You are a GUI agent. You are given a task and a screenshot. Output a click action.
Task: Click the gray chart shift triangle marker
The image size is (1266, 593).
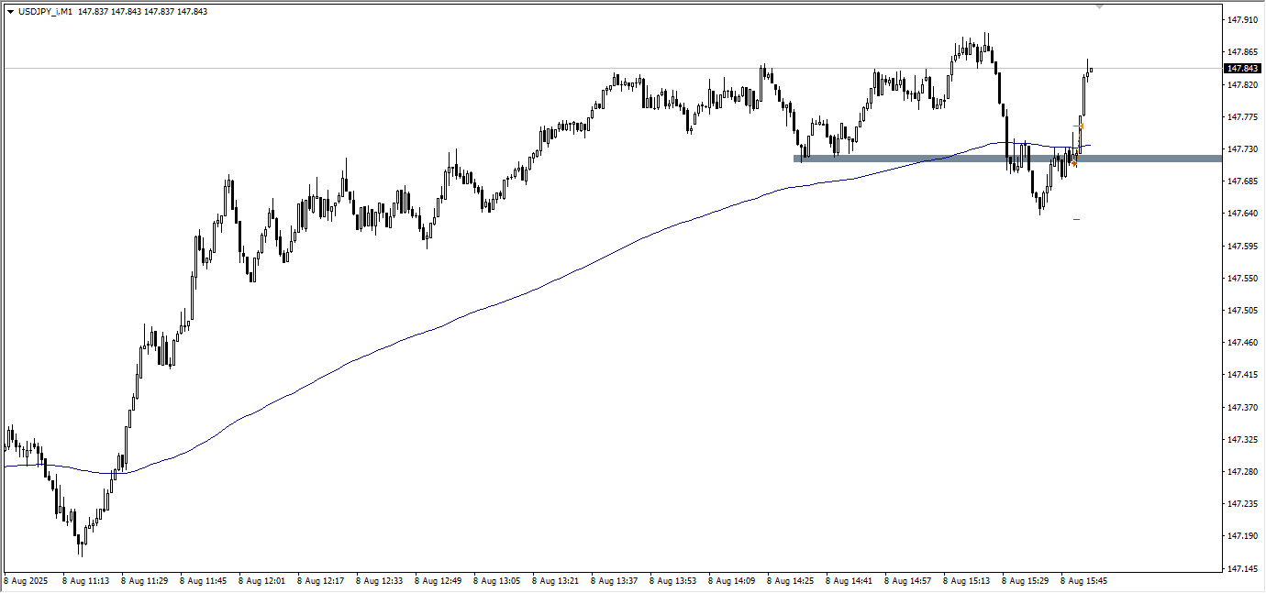pyautogui.click(x=1100, y=6)
